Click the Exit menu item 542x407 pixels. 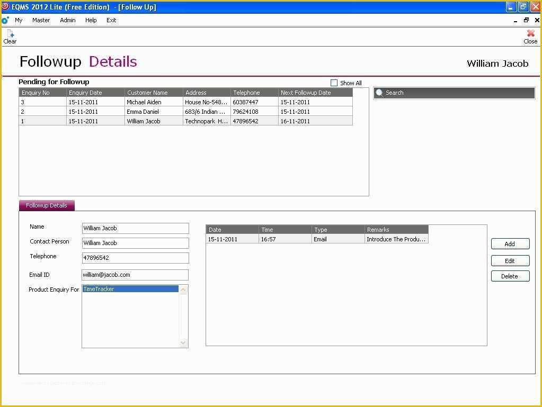tap(111, 20)
